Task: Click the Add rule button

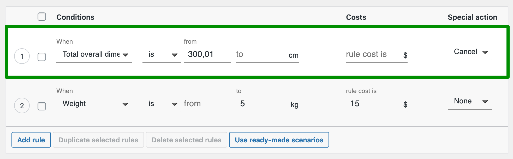Action: (x=31, y=140)
